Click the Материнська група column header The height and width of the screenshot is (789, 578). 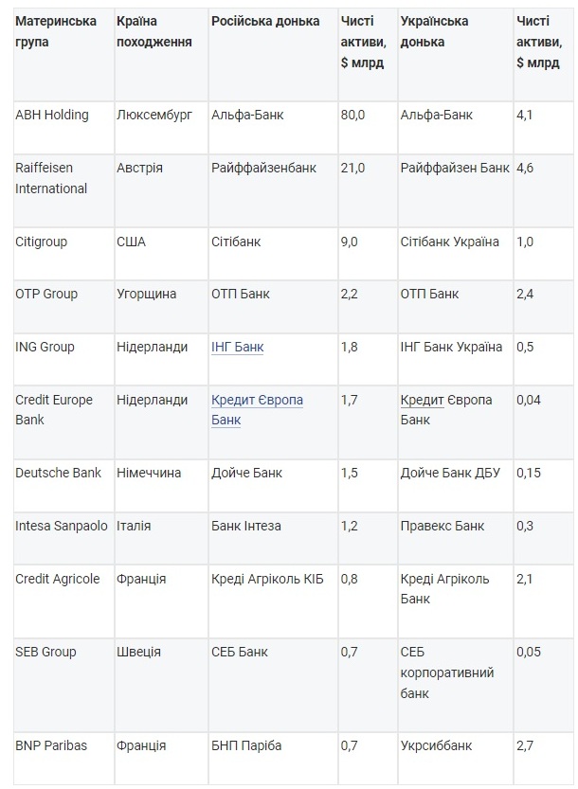[56, 31]
